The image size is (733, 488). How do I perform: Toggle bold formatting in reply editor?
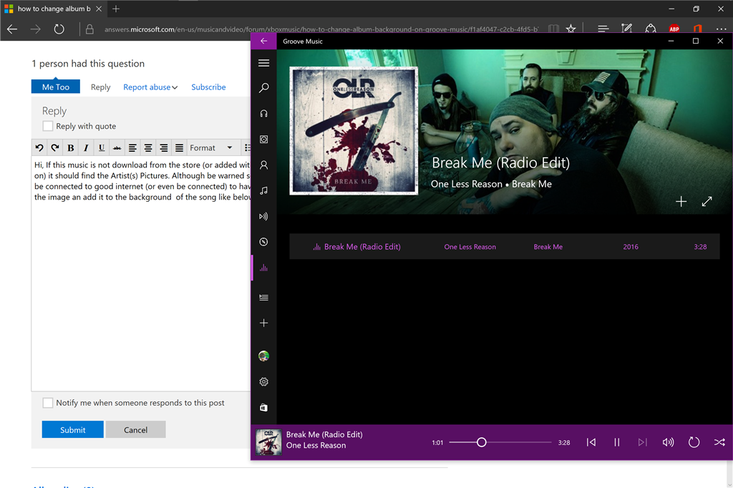[71, 147]
